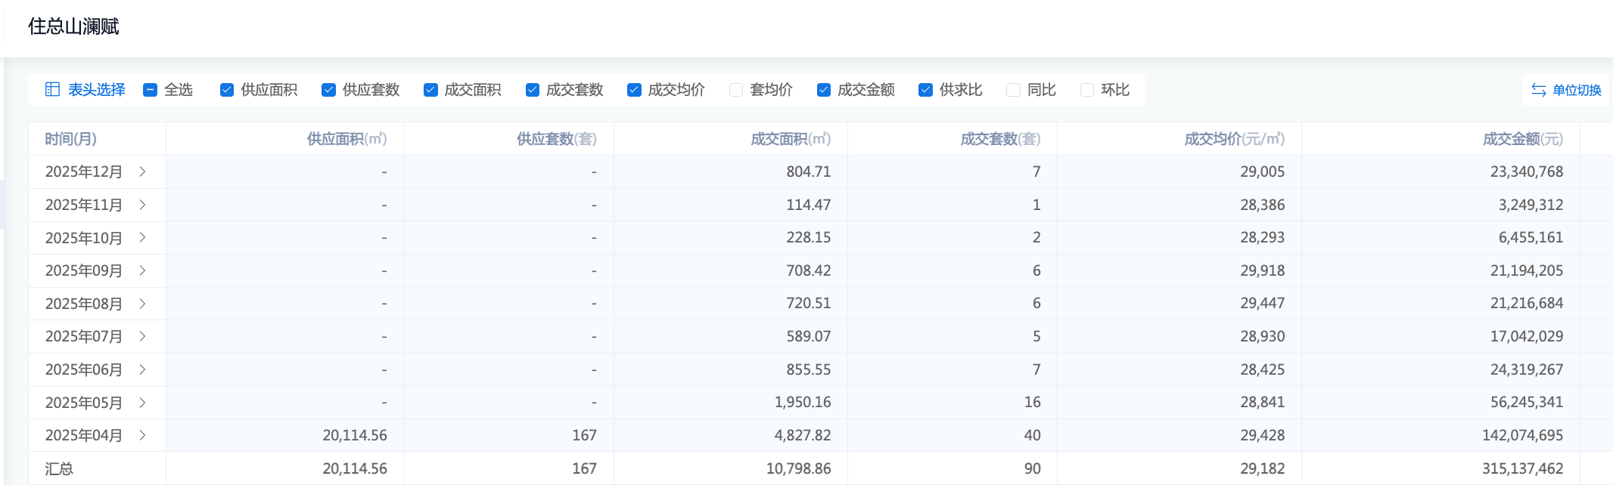Click the 汇总 summary row label
The image size is (1613, 485).
tap(59, 468)
